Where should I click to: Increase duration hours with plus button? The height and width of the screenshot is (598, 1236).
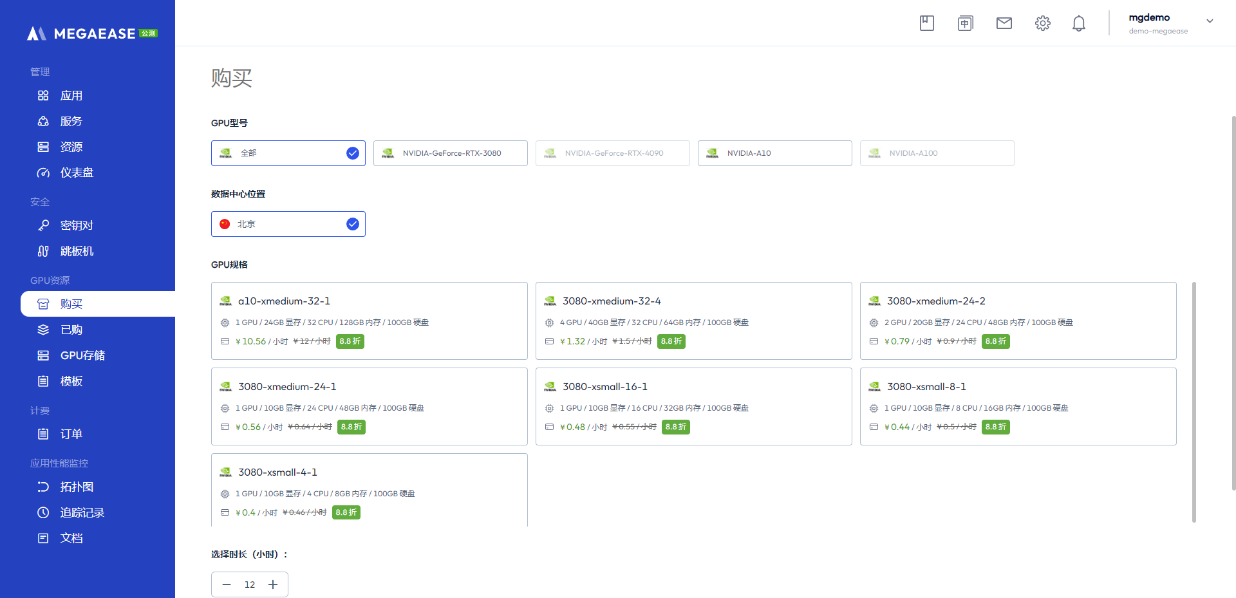(273, 584)
